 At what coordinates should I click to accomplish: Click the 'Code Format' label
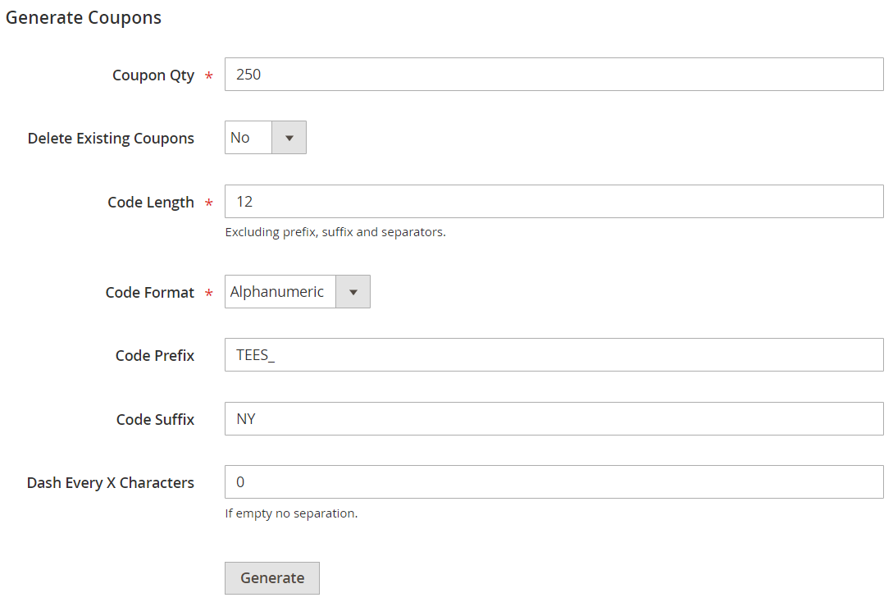(x=150, y=293)
